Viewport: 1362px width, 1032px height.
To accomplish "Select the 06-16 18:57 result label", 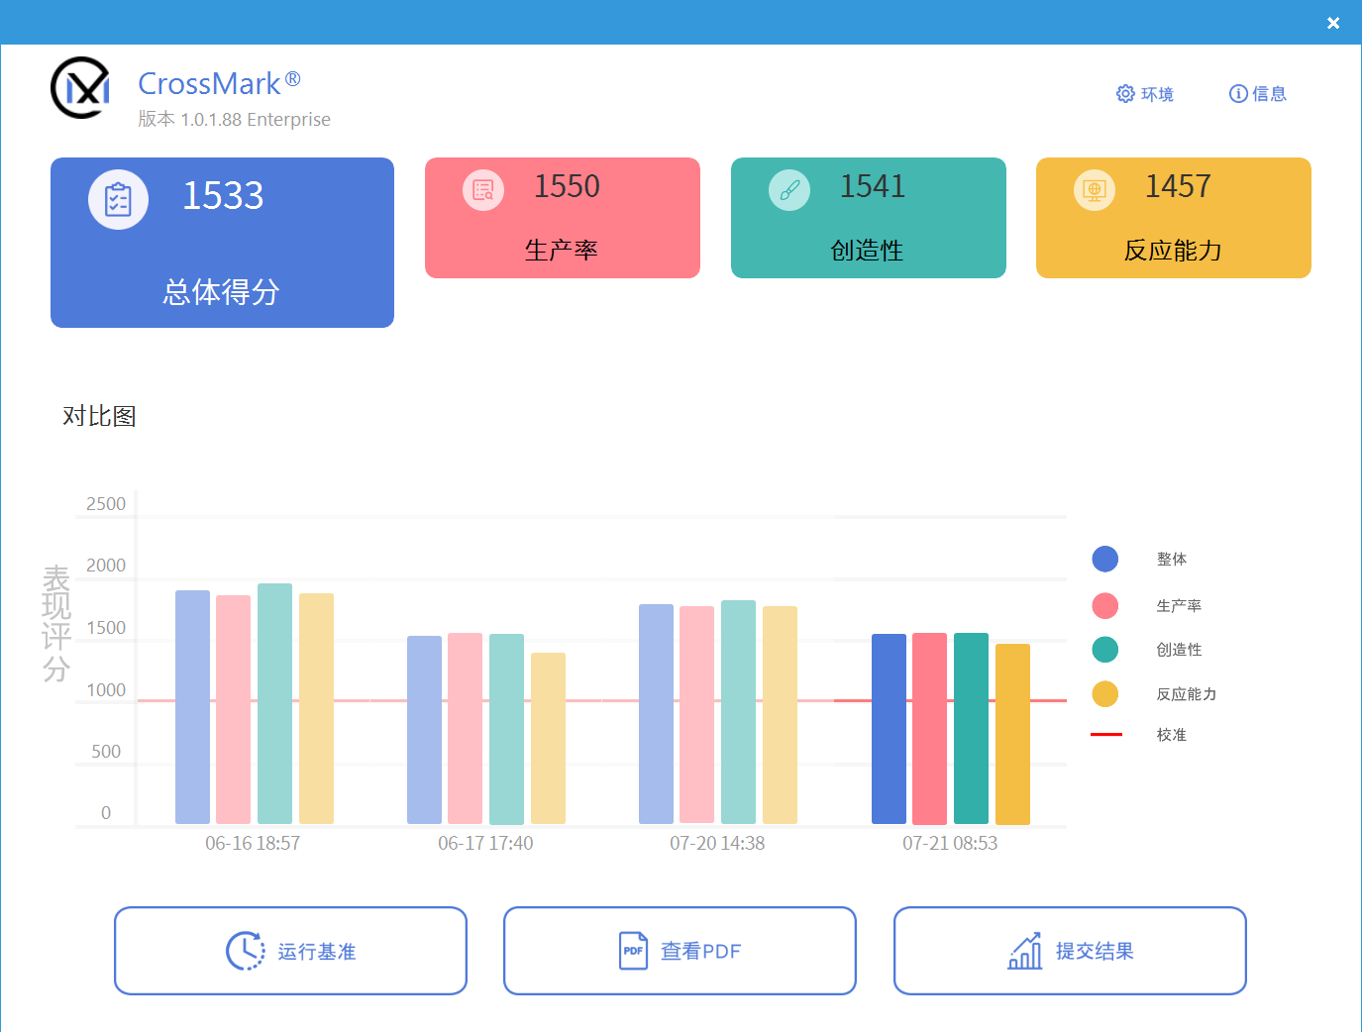I will (x=253, y=844).
